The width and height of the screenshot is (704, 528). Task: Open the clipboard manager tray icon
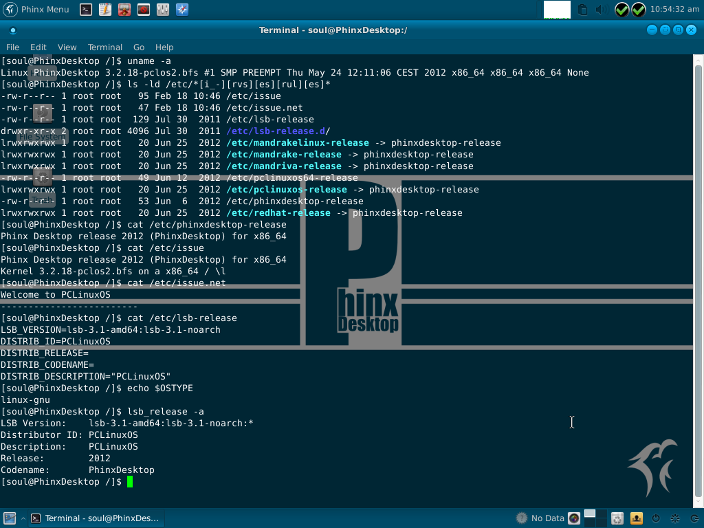582,10
